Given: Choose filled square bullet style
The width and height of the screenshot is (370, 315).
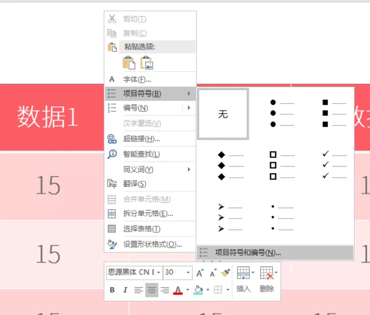Looking at the screenshot, I should [x=327, y=114].
